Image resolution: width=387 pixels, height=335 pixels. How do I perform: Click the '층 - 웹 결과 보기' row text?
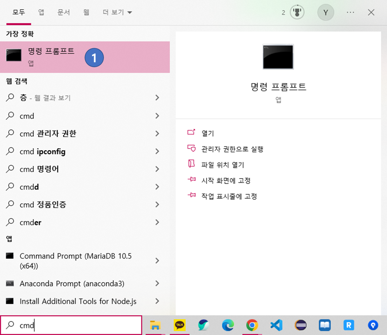click(45, 98)
